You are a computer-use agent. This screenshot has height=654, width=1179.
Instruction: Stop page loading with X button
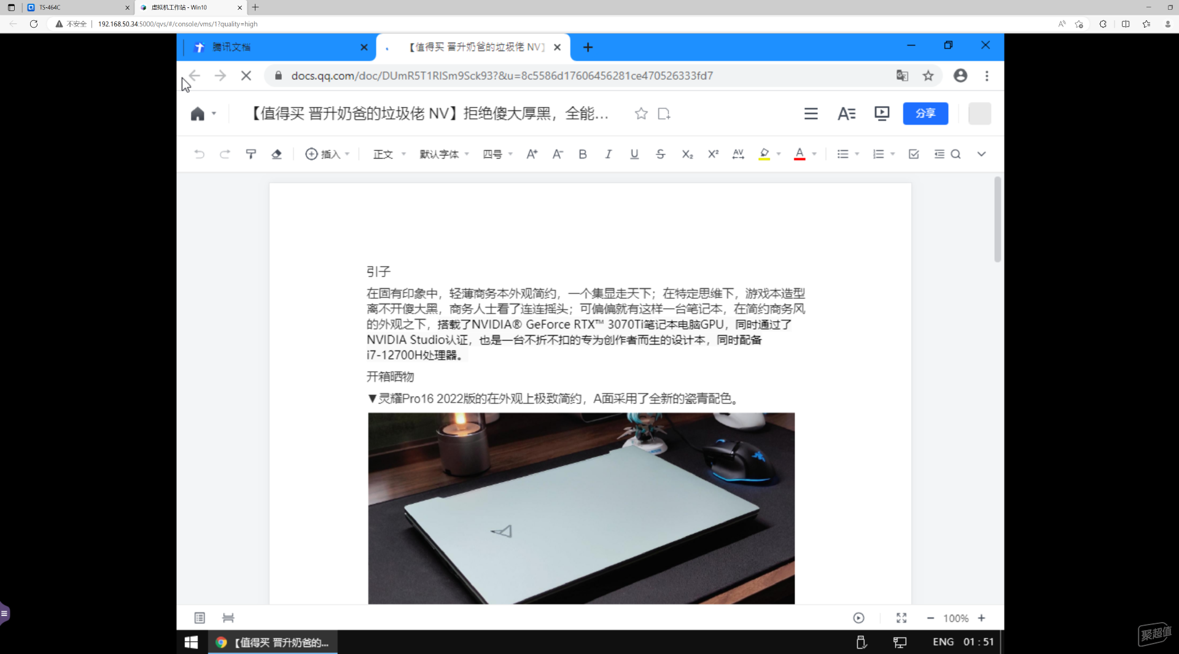coord(246,76)
